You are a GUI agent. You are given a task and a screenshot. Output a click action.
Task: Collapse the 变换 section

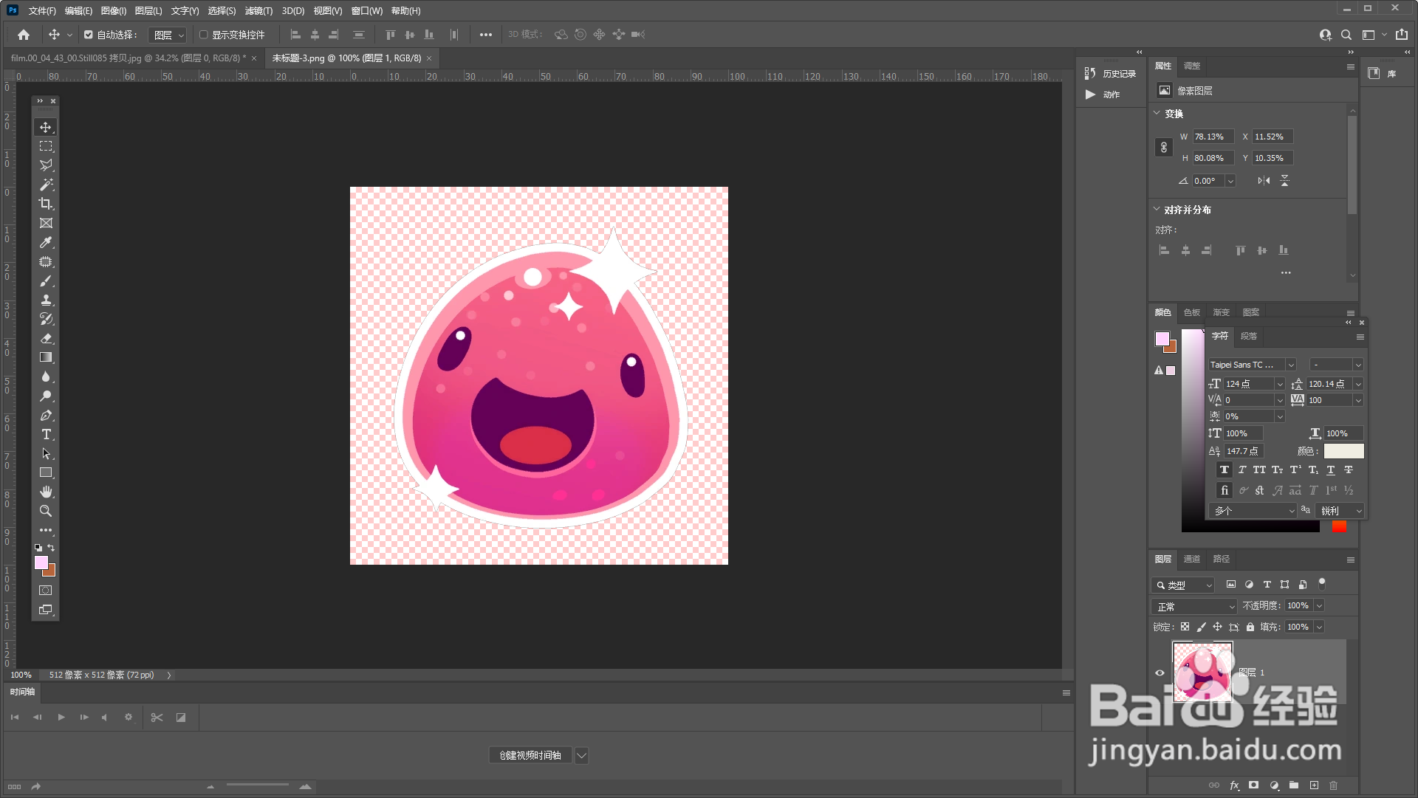(1157, 113)
